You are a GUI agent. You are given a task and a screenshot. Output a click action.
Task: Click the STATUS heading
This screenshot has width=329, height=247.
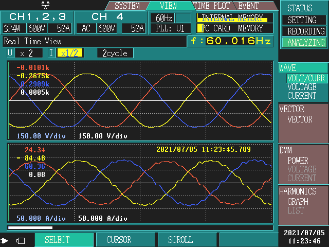coord(300,8)
